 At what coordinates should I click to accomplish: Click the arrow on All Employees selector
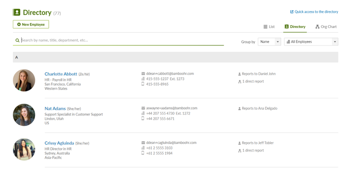tap(335, 42)
